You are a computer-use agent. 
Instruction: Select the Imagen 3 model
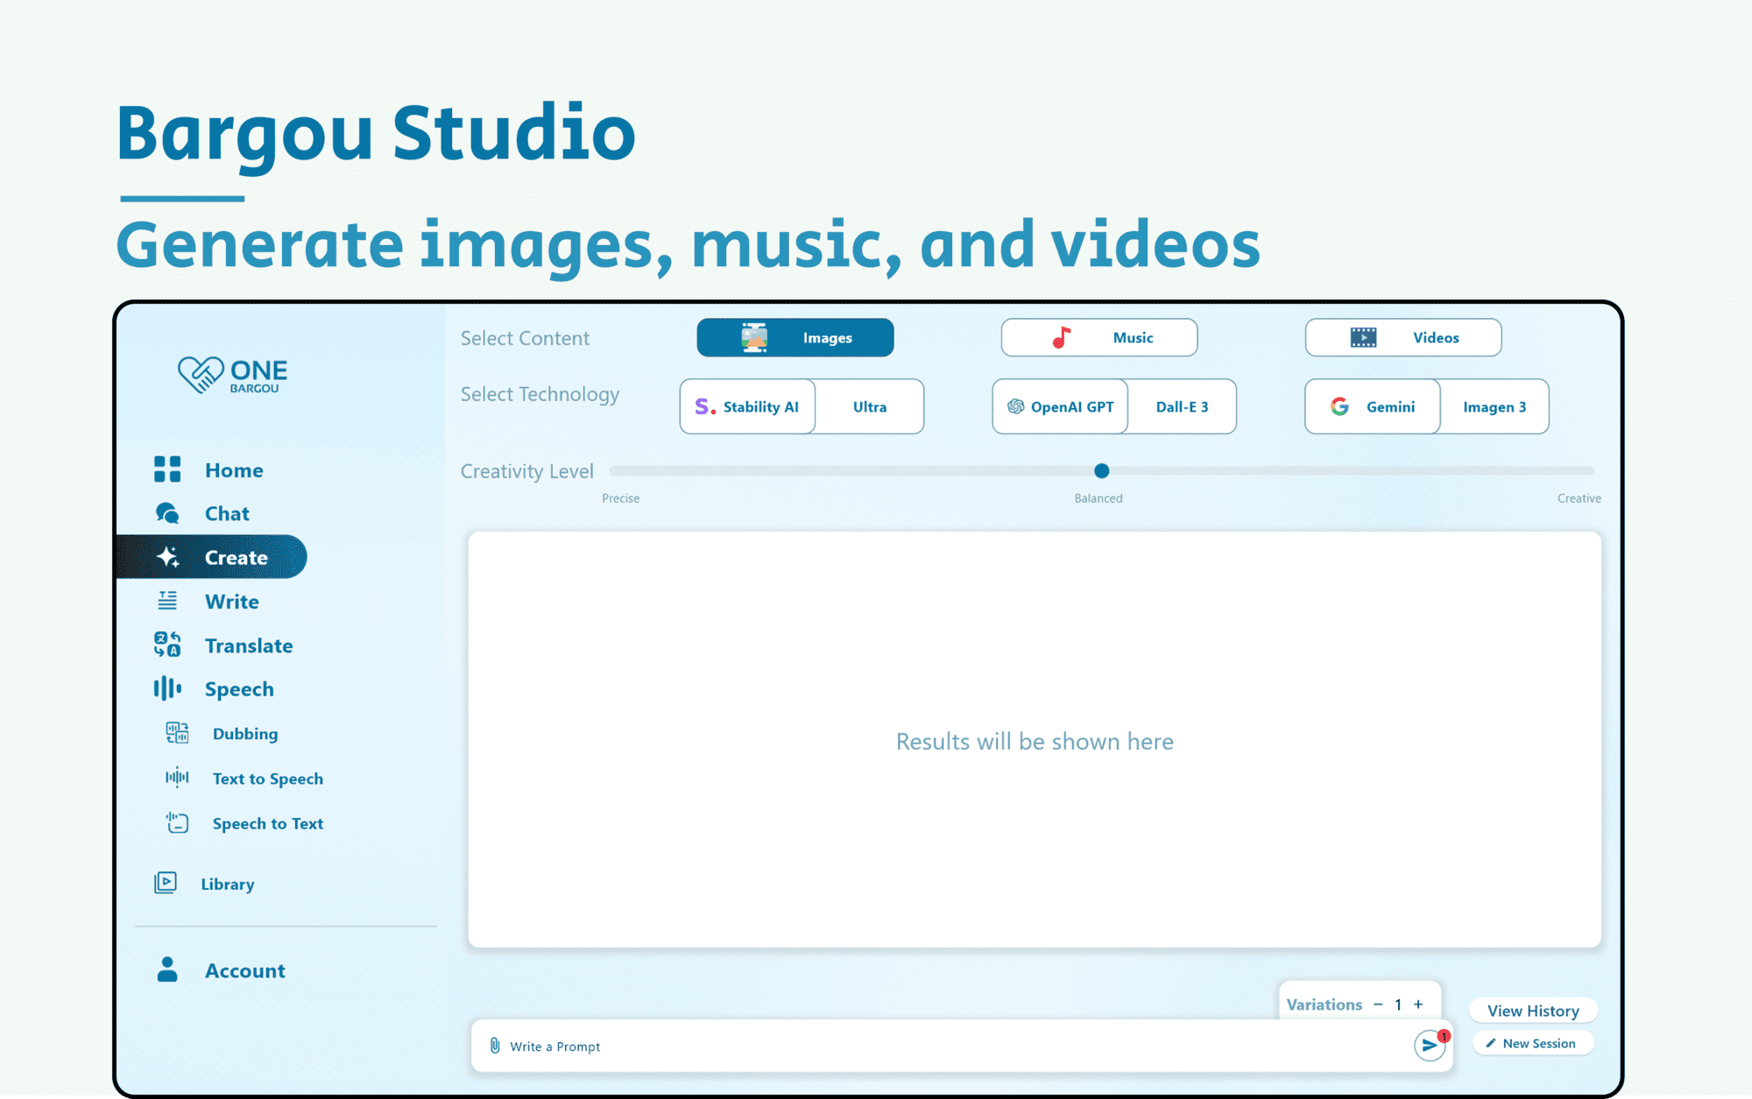click(1494, 406)
